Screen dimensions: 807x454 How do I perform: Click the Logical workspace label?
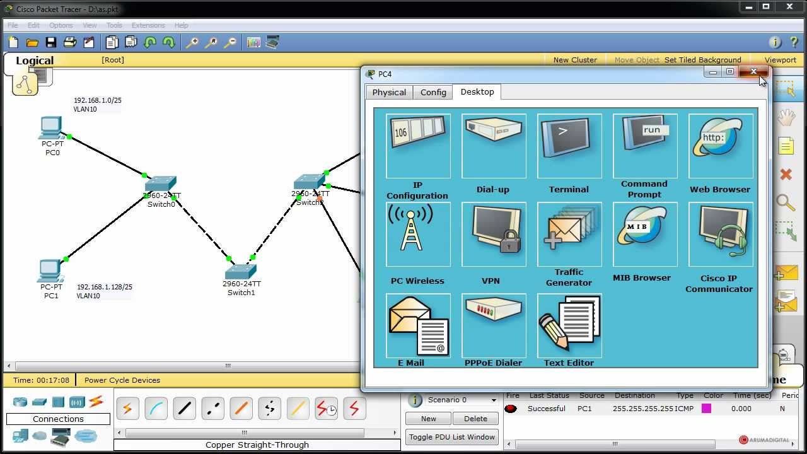tap(35, 61)
